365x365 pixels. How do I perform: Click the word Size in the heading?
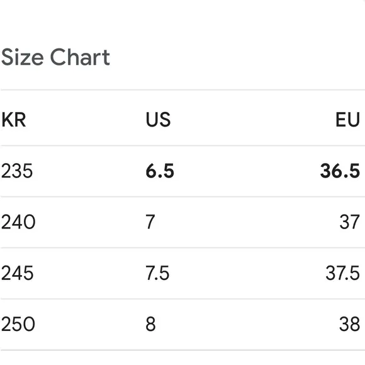click(23, 57)
